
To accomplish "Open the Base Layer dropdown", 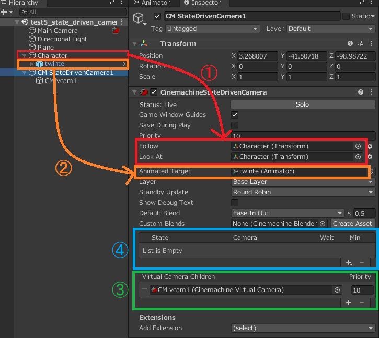I will [x=303, y=182].
